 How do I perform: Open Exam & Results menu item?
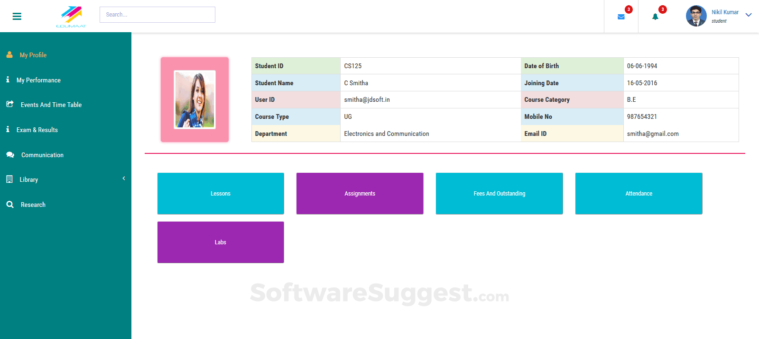37,130
